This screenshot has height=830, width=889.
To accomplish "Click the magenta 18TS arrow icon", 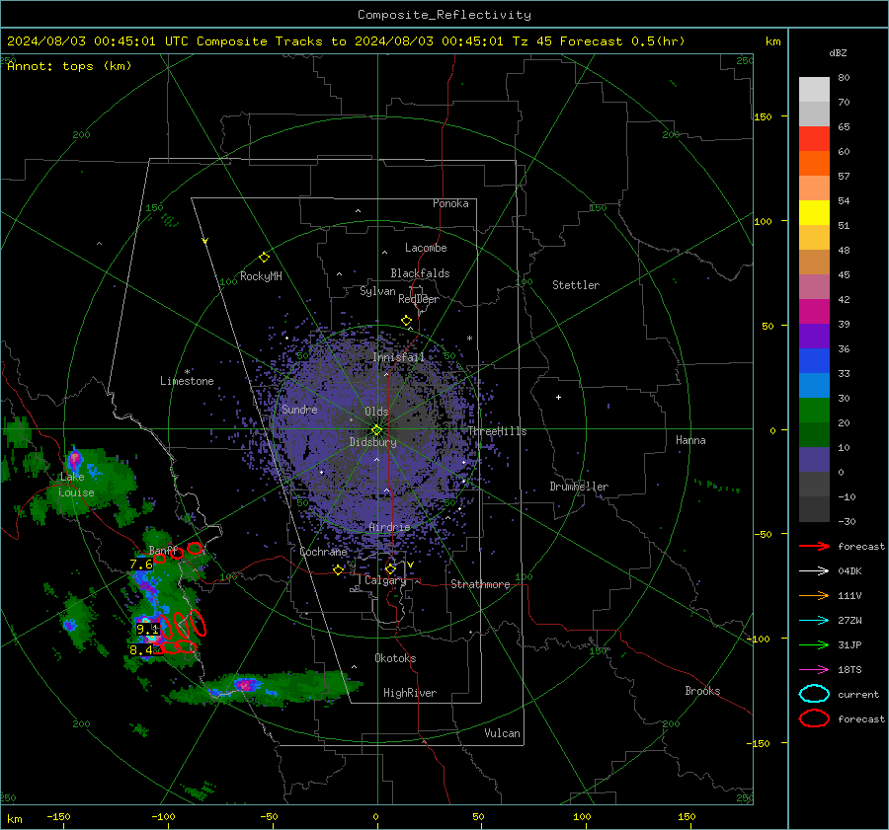I will pos(814,670).
